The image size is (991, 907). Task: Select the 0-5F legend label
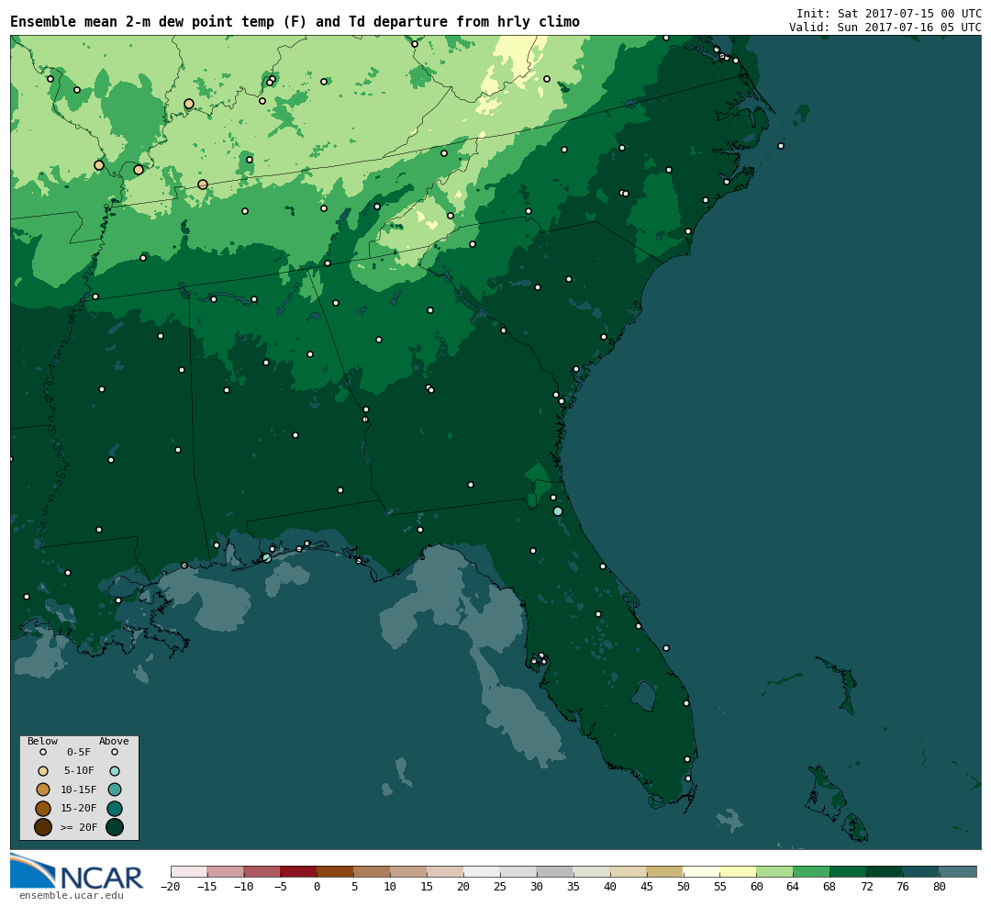(x=79, y=753)
